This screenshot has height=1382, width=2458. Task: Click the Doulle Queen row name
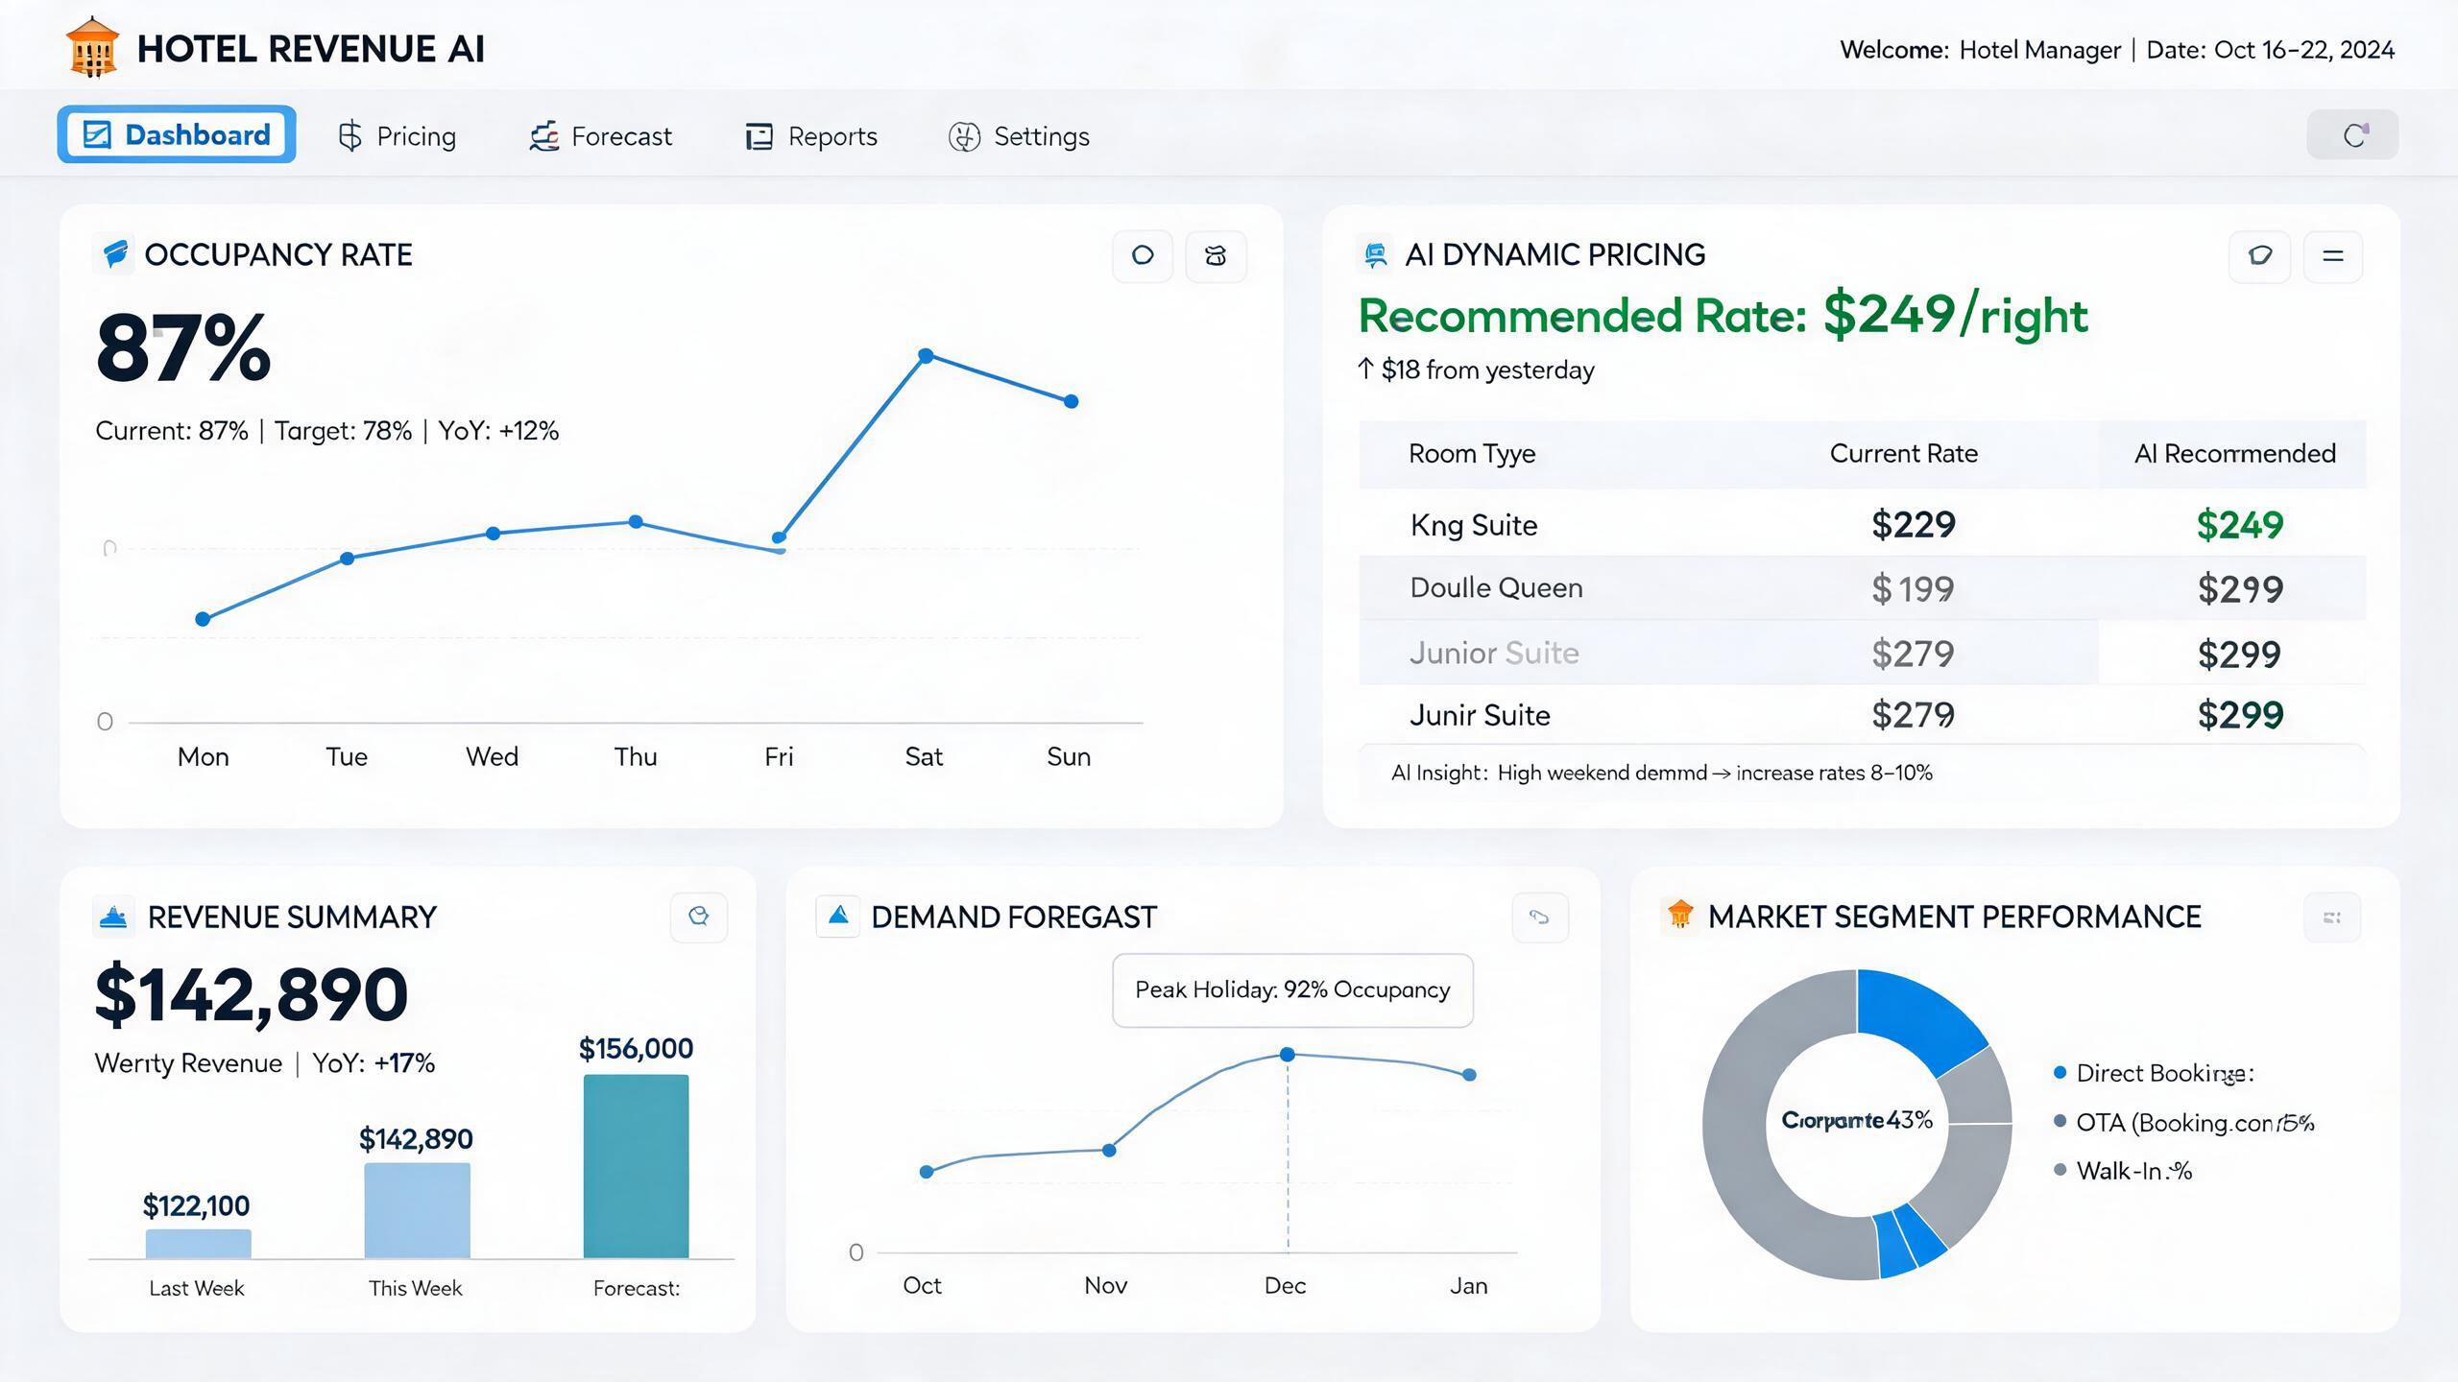point(1496,587)
